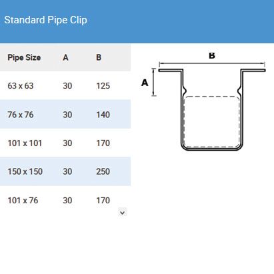
Task: Select the 101 x 76 pipe size cell
Action: click(x=23, y=201)
